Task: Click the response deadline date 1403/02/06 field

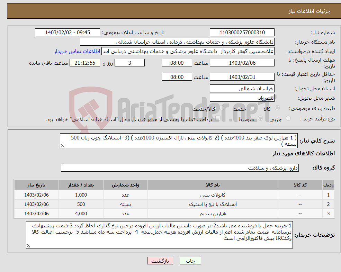Action: [242, 63]
